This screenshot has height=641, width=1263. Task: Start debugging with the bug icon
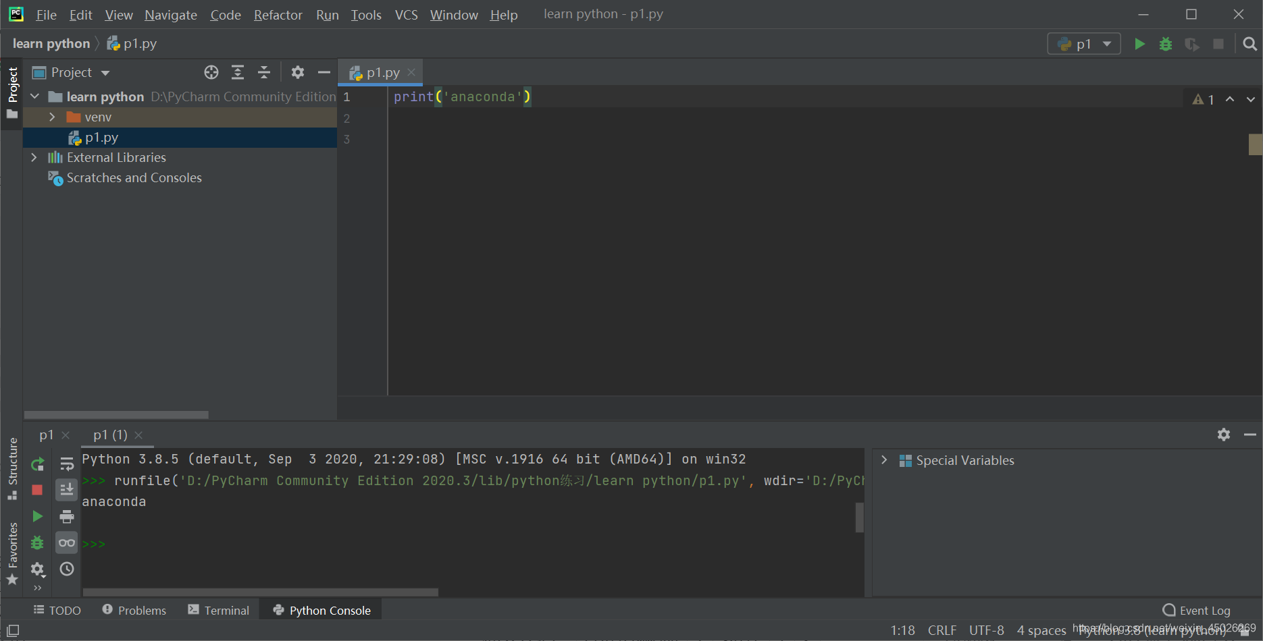pyautogui.click(x=1166, y=44)
